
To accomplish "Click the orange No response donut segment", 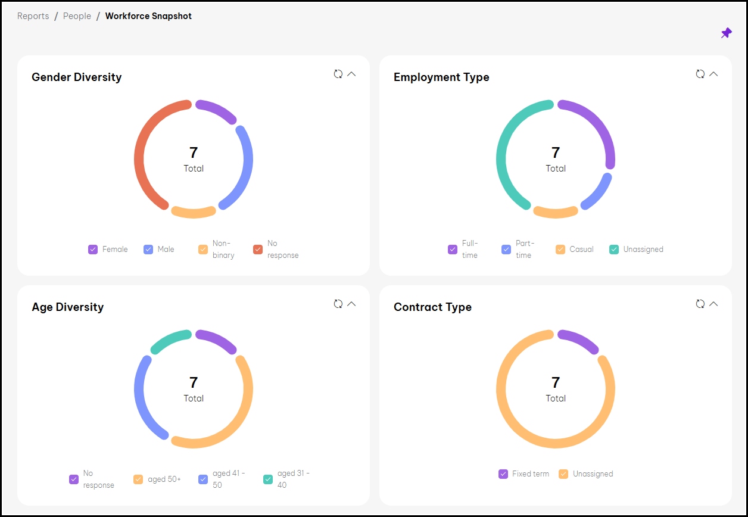I will coord(141,155).
